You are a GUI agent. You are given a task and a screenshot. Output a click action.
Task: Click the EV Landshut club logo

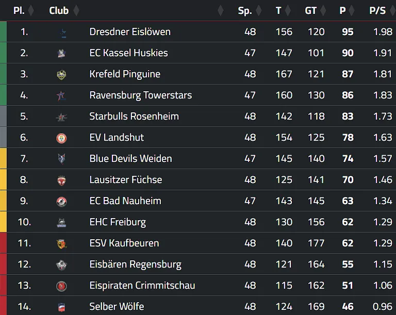click(x=62, y=138)
